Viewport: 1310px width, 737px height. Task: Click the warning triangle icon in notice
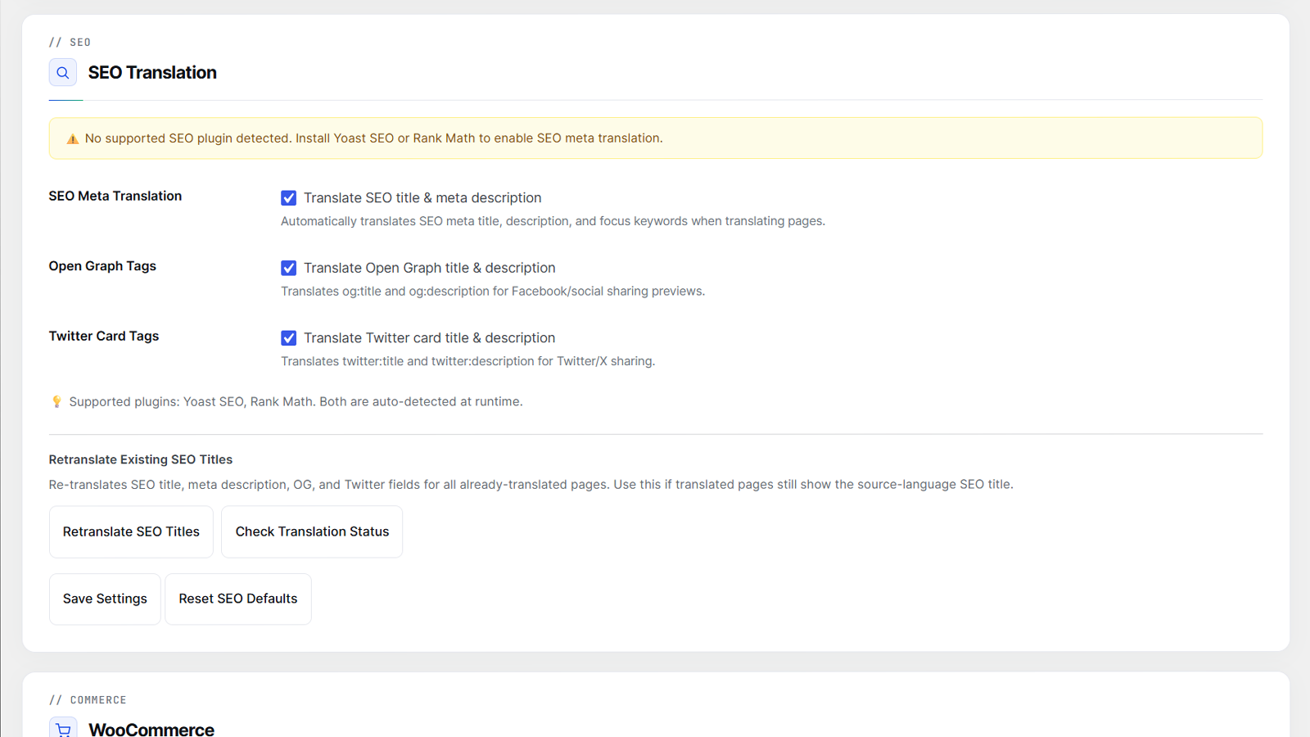(73, 138)
